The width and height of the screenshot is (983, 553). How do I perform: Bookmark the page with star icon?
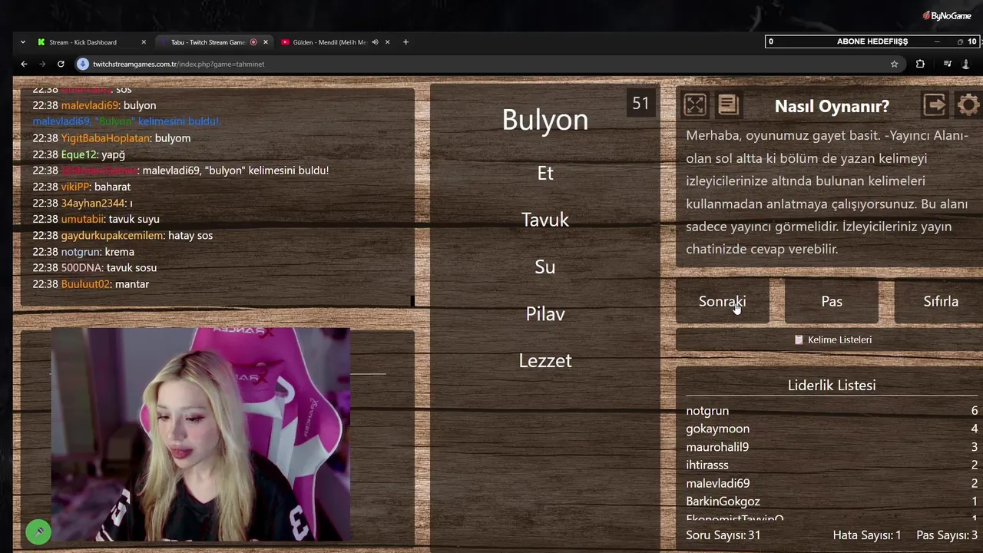pyautogui.click(x=894, y=64)
